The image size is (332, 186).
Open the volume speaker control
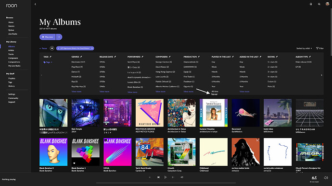326,178
